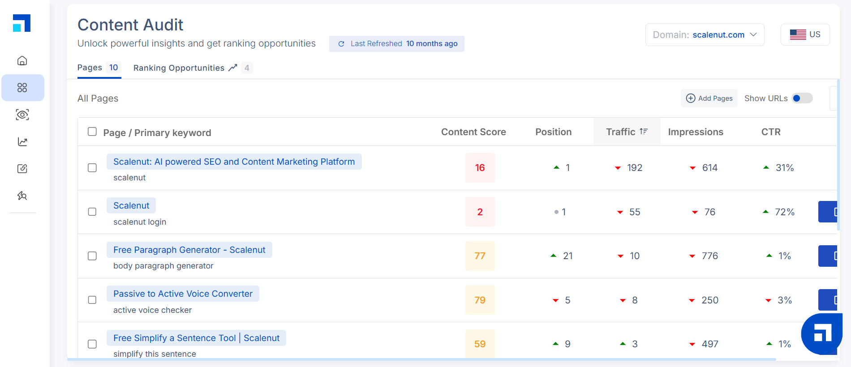Open the star search icon in sidebar
The image size is (851, 367).
(22, 196)
